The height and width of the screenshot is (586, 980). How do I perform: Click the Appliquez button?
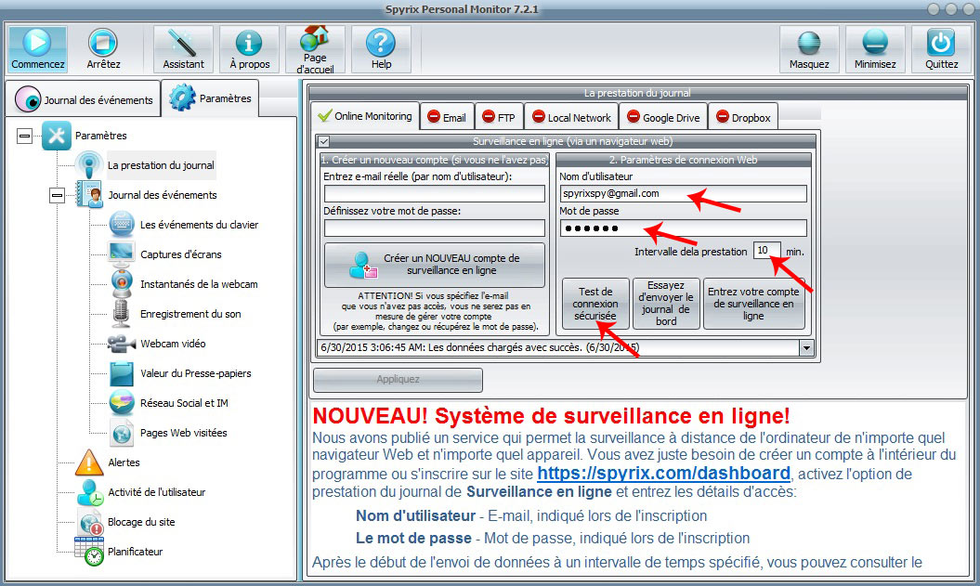(399, 379)
